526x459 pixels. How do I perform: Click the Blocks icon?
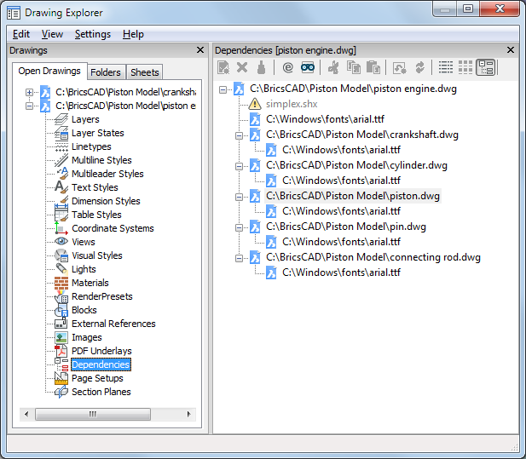coord(61,310)
